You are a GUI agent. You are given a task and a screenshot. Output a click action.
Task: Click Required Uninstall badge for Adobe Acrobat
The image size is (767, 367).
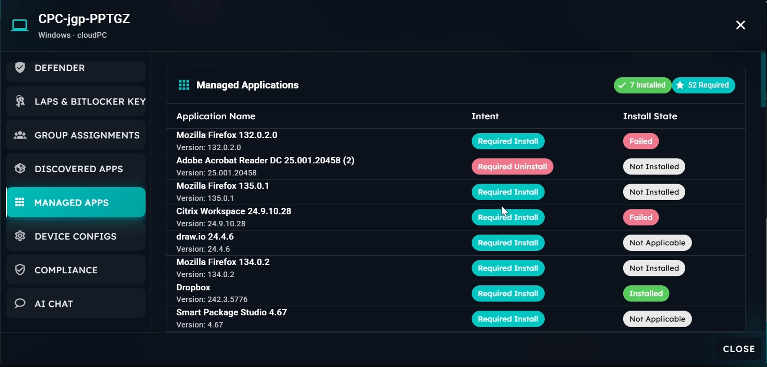click(512, 167)
